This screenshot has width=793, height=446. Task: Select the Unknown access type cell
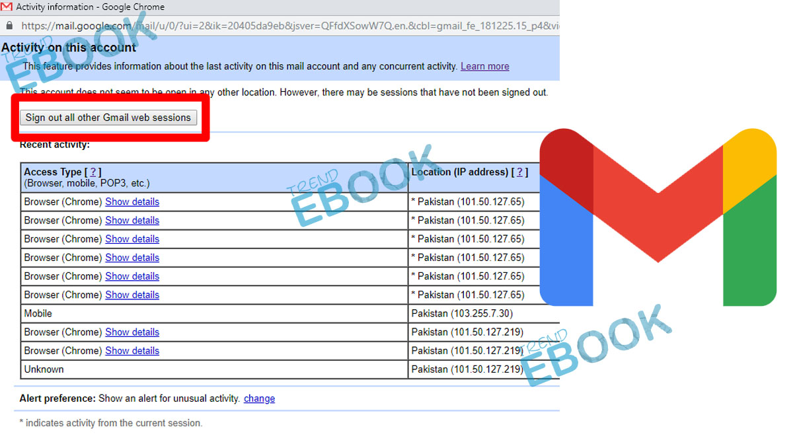click(x=215, y=369)
